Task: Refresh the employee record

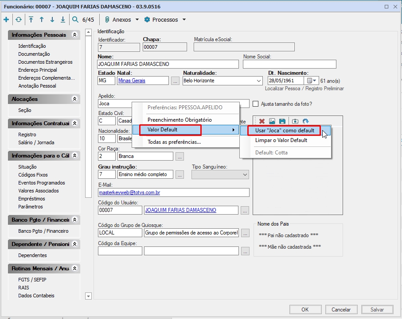Action: click(19, 19)
